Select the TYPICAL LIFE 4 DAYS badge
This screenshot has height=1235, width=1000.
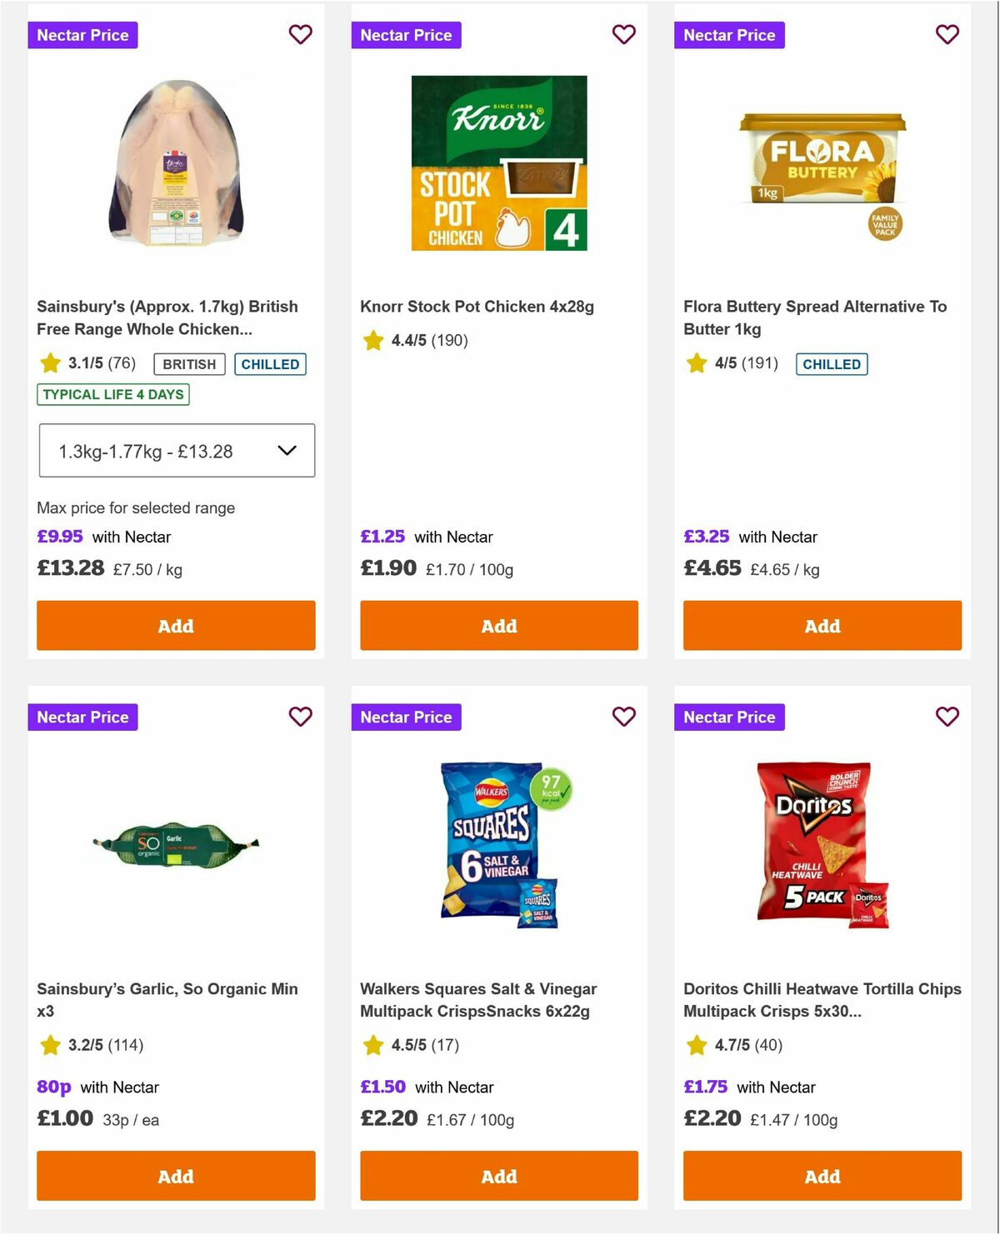coord(112,394)
